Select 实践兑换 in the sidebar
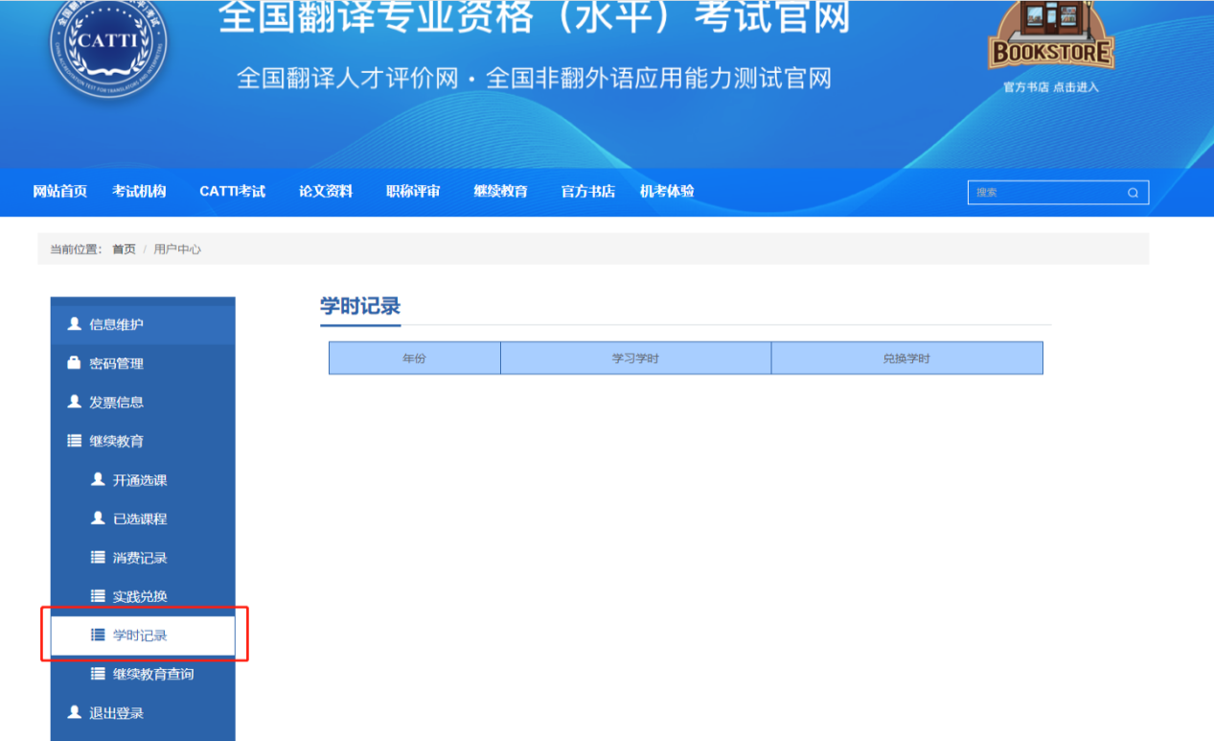Viewport: 1214px width, 741px height. click(x=140, y=596)
